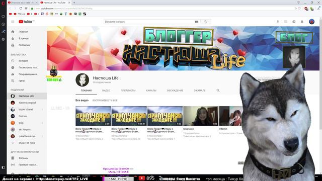Open the on-screen keyboard in search box

(x=197, y=22)
